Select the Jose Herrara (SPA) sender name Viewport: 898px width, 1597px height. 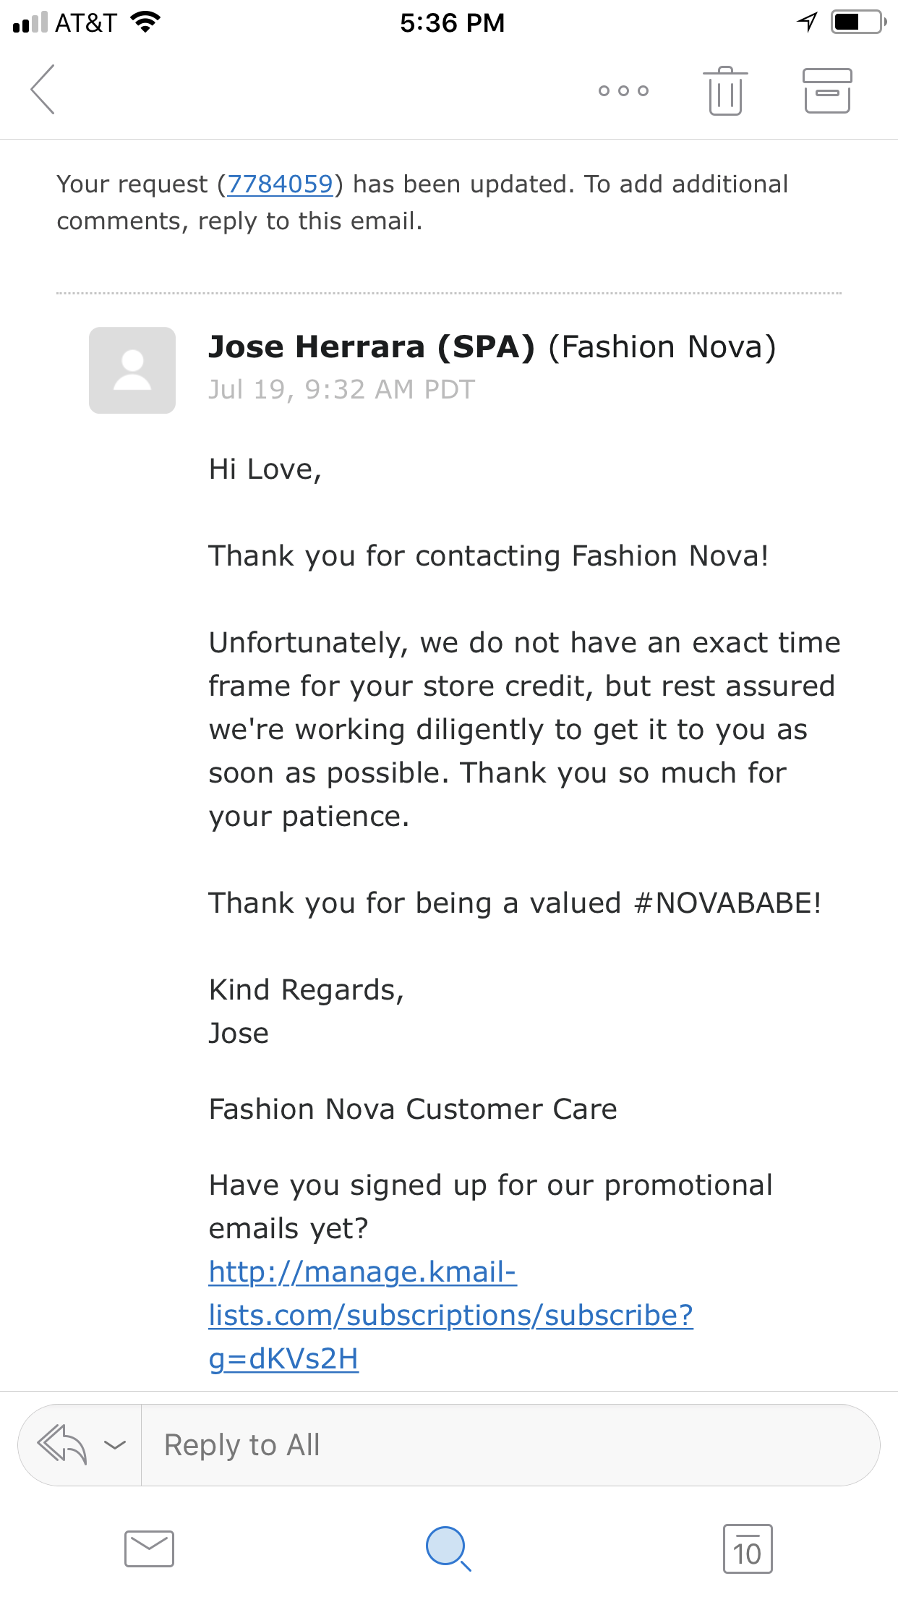click(372, 347)
